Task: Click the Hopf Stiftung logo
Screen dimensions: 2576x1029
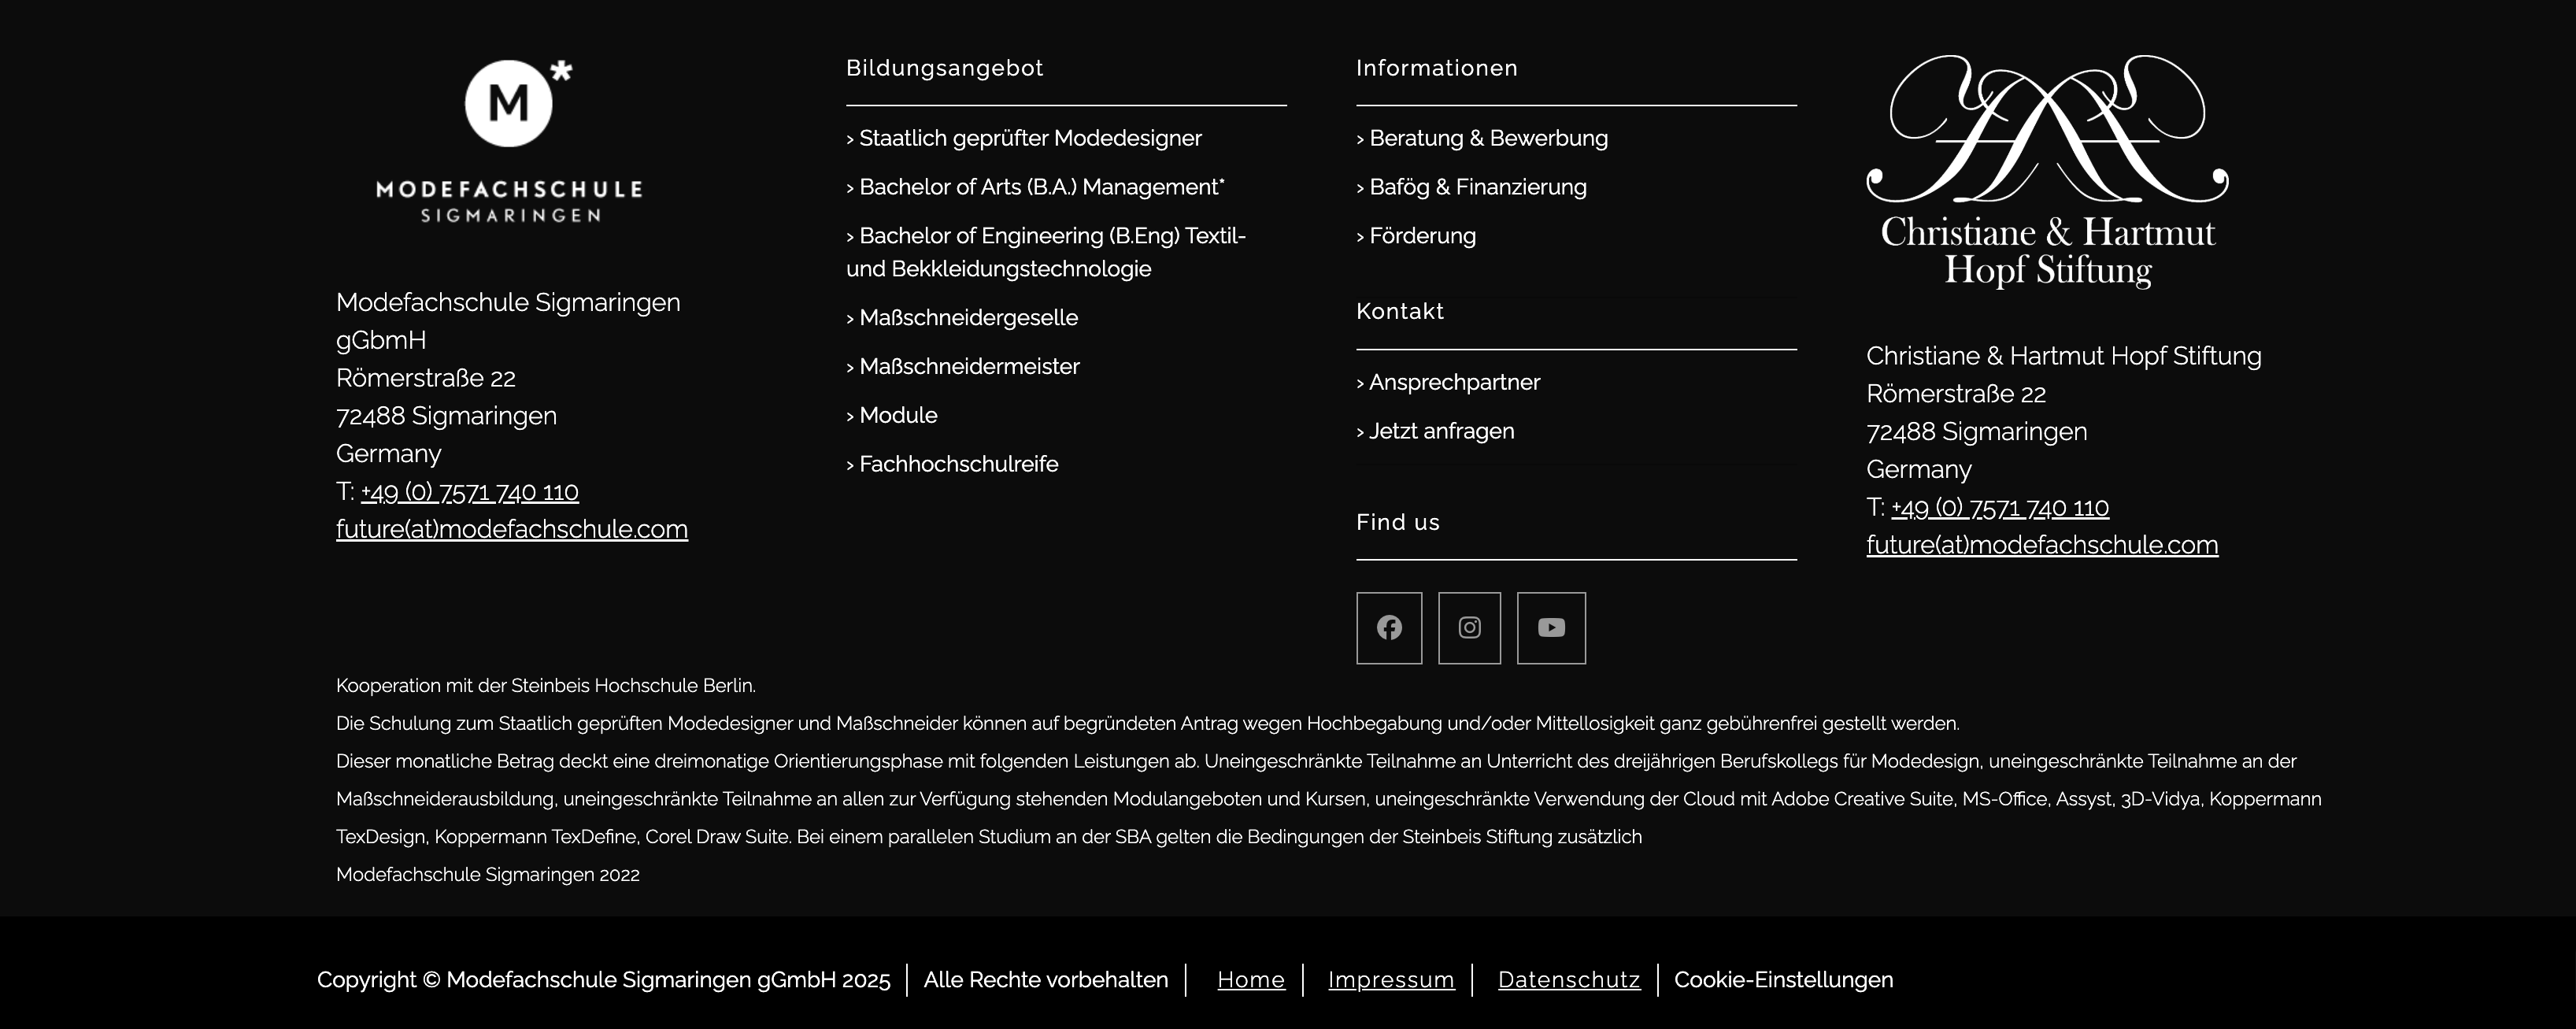Action: tap(2047, 172)
